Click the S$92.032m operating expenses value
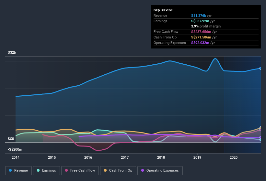The height and width of the screenshot is (181, 266). click(200, 43)
